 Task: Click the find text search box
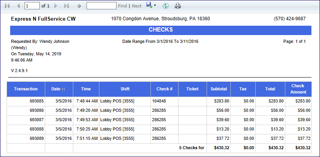[101, 6]
